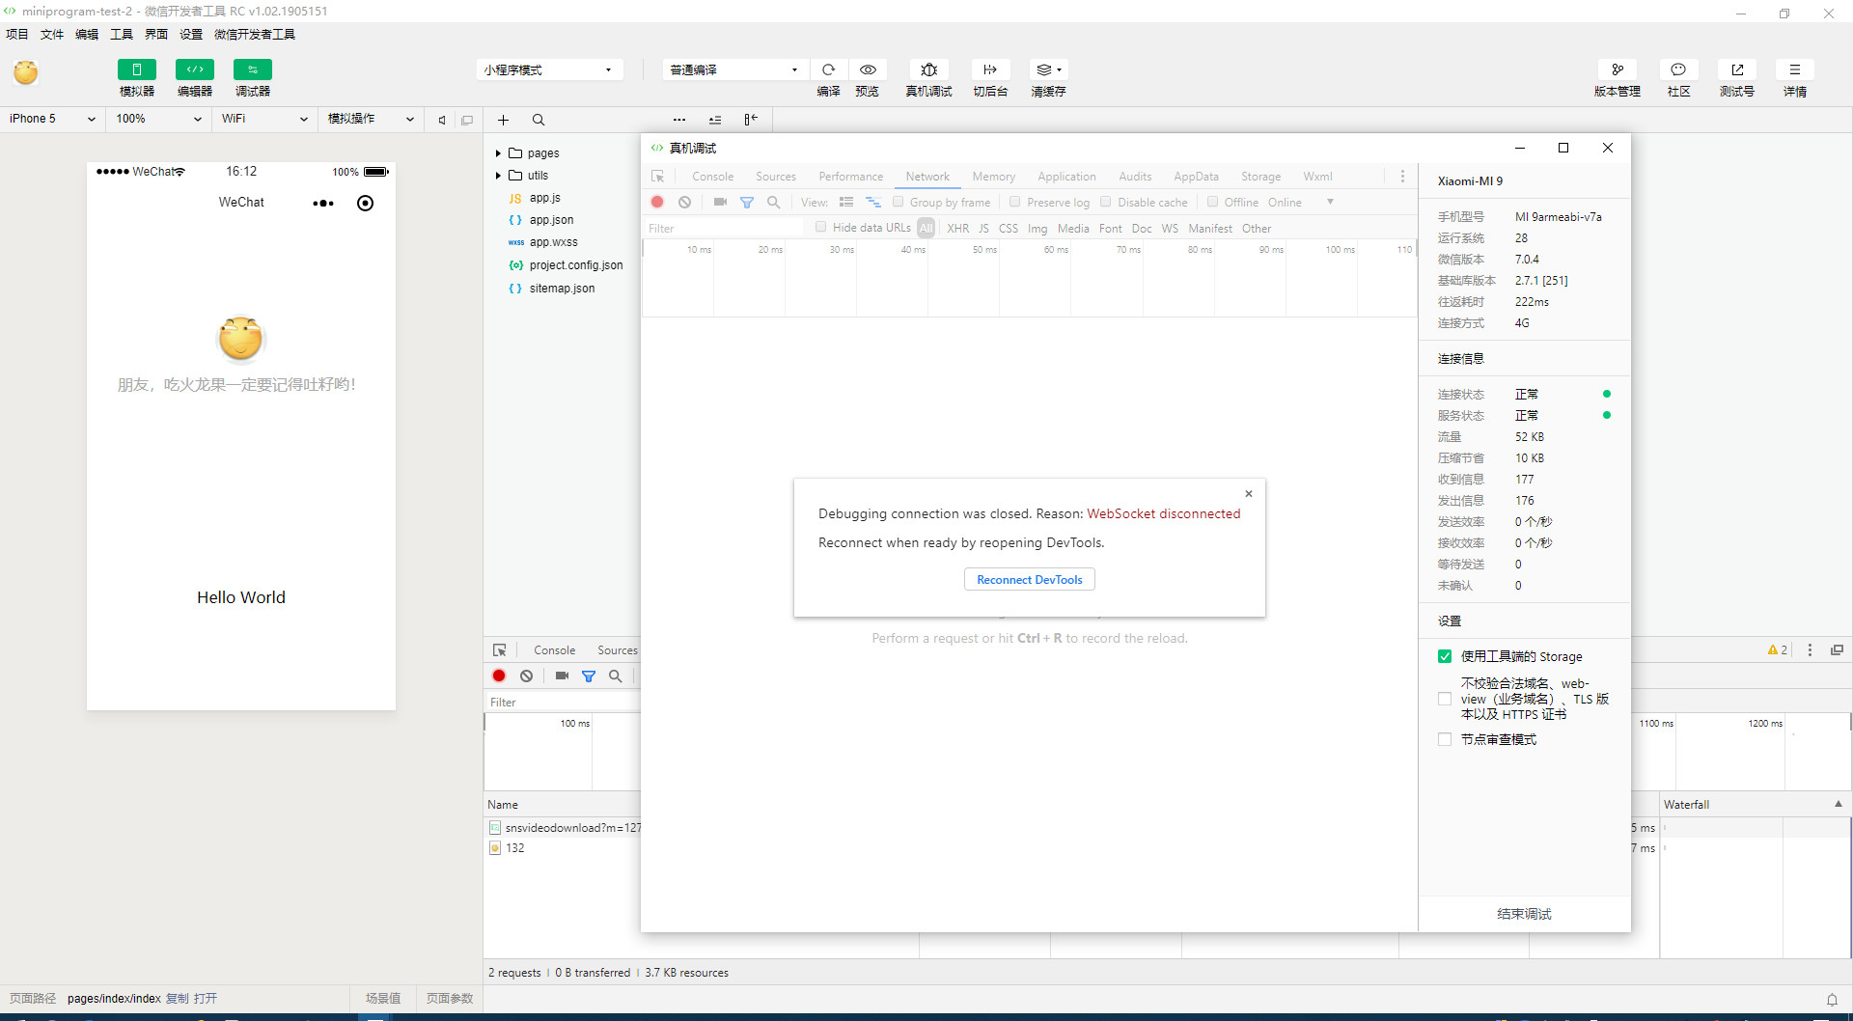Click the 预览 preview eye icon
Viewport: 1853px width, 1021px height.
pyautogui.click(x=868, y=69)
